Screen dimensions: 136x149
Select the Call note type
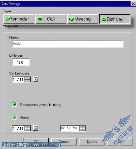pyautogui.click(x=51, y=19)
